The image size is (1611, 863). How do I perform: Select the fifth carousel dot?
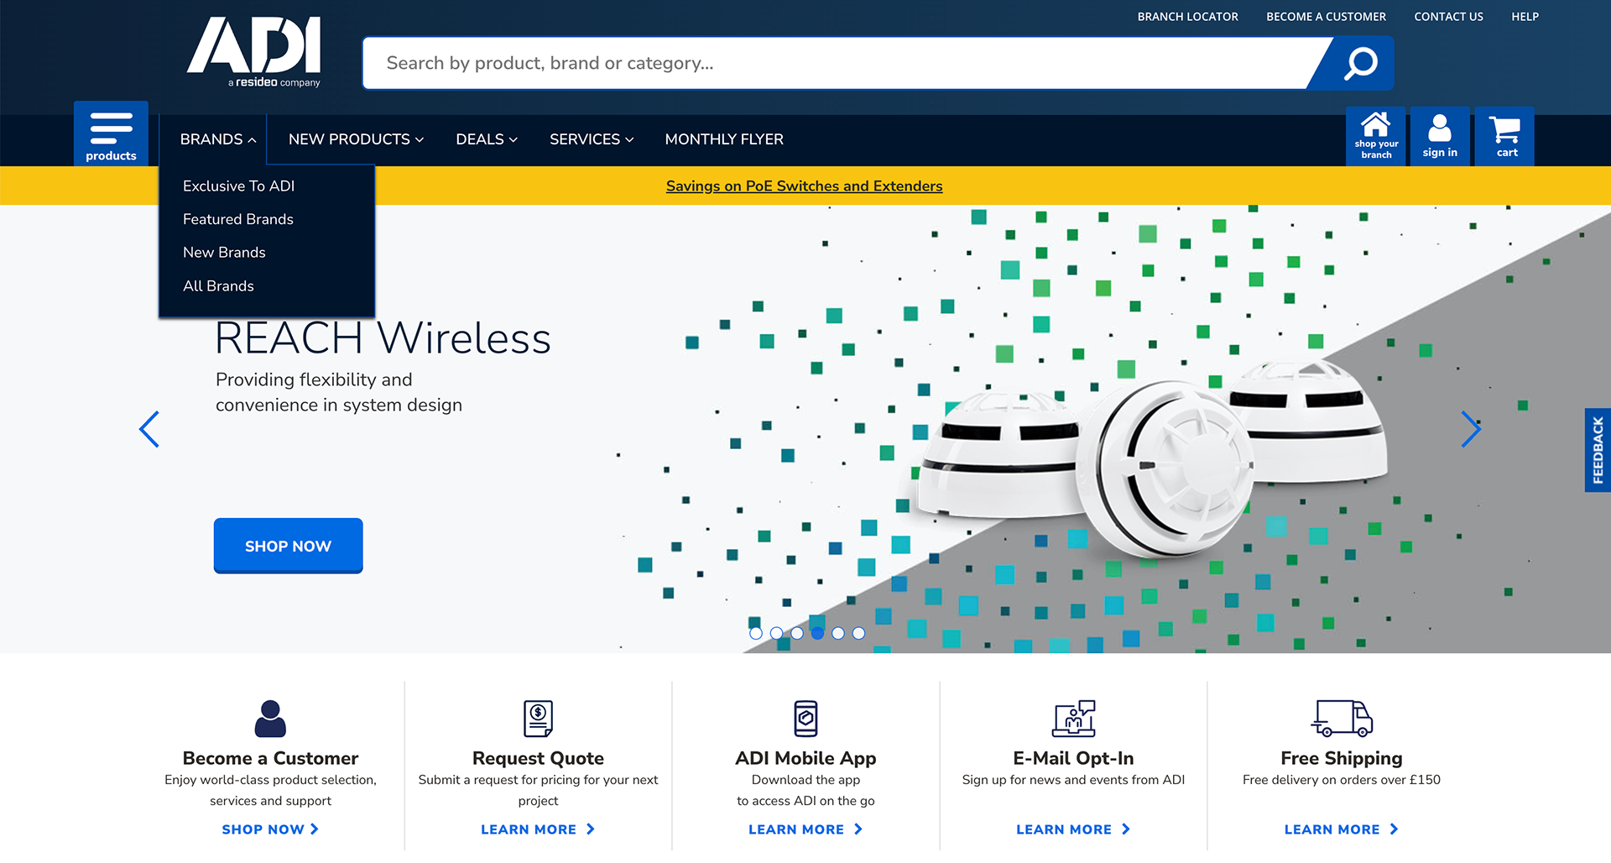click(838, 633)
